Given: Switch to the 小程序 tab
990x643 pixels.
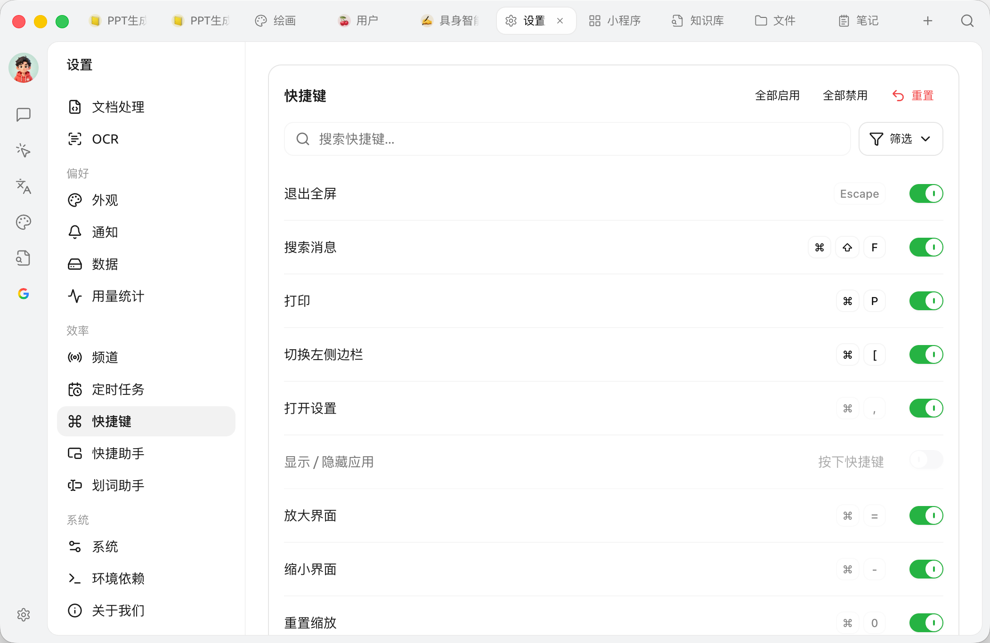Looking at the screenshot, I should pyautogui.click(x=615, y=21).
